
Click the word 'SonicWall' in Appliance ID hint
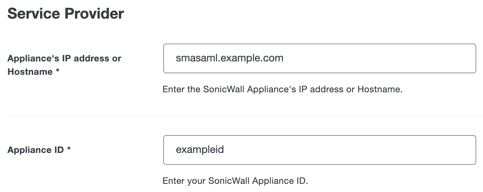click(229, 181)
